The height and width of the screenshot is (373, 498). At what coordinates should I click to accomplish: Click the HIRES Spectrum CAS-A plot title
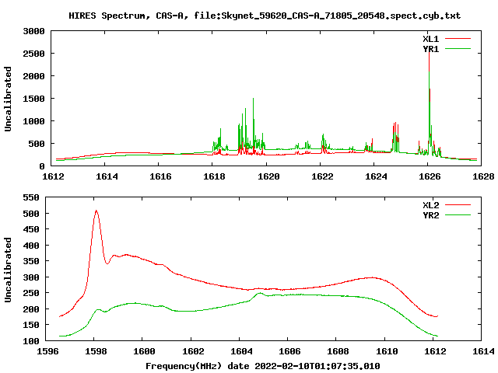click(x=265, y=16)
